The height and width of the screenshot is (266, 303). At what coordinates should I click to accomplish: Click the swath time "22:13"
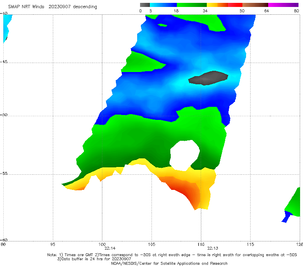213,248
